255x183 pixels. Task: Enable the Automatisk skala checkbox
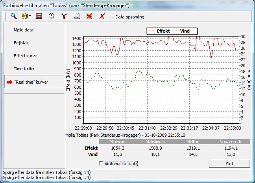[101, 163]
